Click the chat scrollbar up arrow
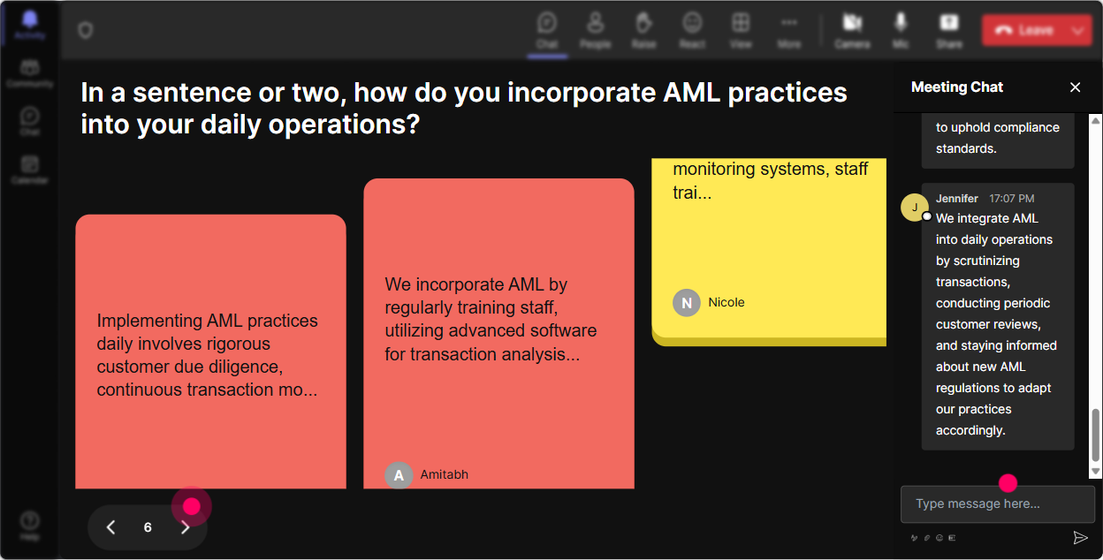This screenshot has width=1103, height=560. pyautogui.click(x=1096, y=120)
